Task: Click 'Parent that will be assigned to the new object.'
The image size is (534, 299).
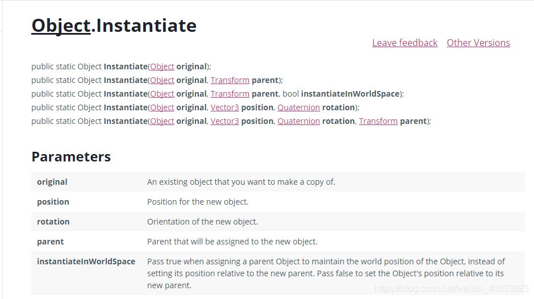Action: pos(232,242)
